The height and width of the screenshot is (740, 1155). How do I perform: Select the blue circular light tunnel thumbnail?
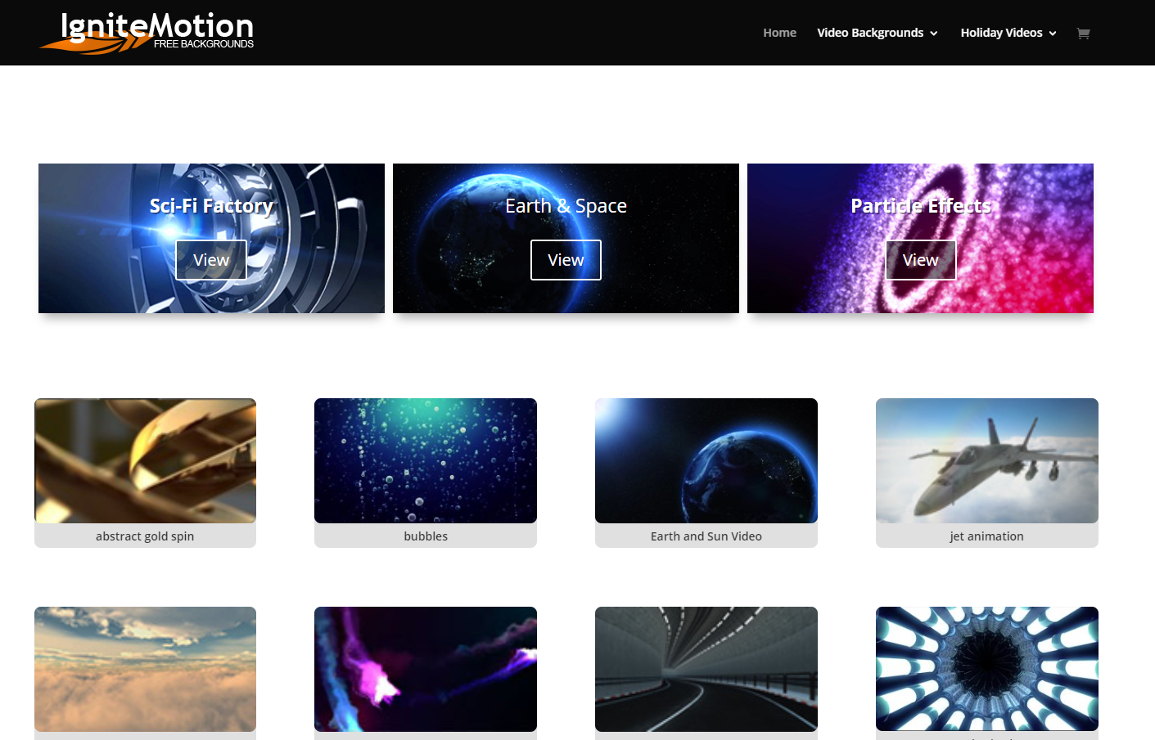(x=986, y=669)
